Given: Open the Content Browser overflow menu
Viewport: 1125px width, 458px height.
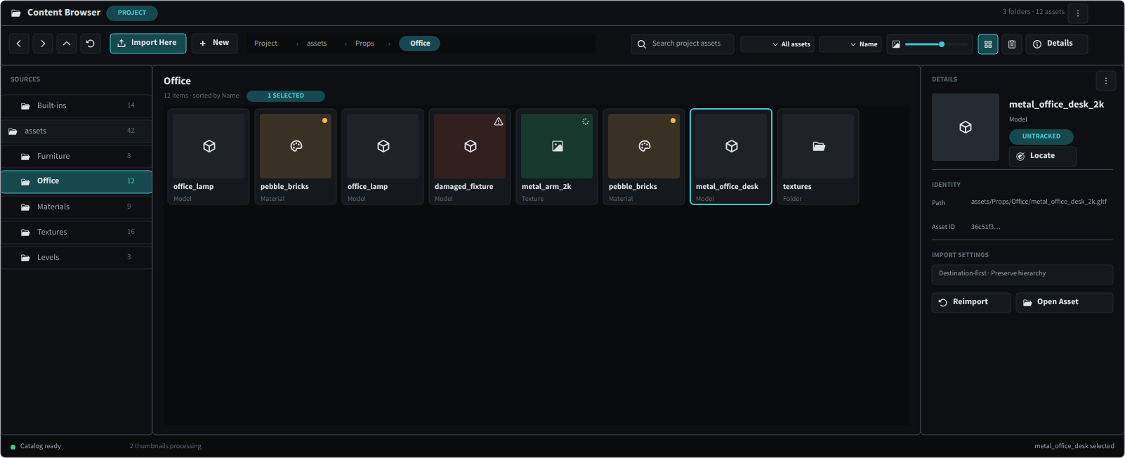Looking at the screenshot, I should coord(1078,13).
